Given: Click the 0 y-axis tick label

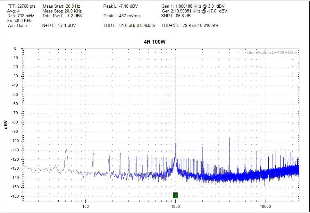Looking at the screenshot, I should click(15, 48).
